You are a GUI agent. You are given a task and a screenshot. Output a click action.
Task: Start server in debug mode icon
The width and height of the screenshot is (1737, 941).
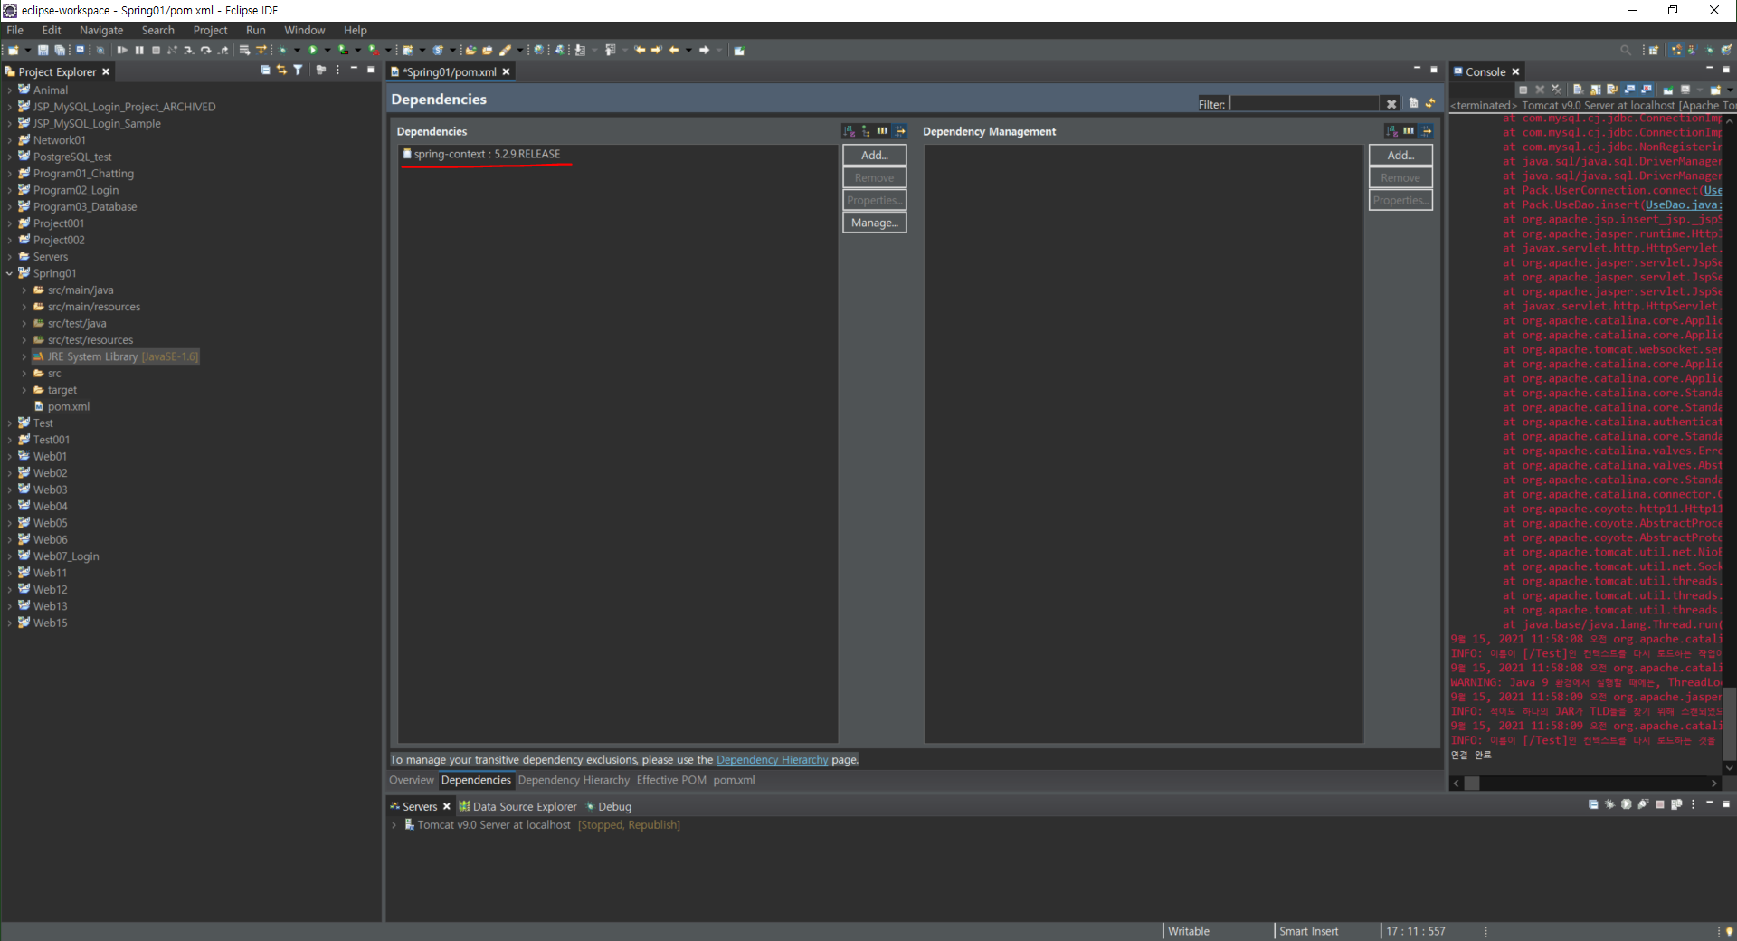pyautogui.click(x=1610, y=804)
